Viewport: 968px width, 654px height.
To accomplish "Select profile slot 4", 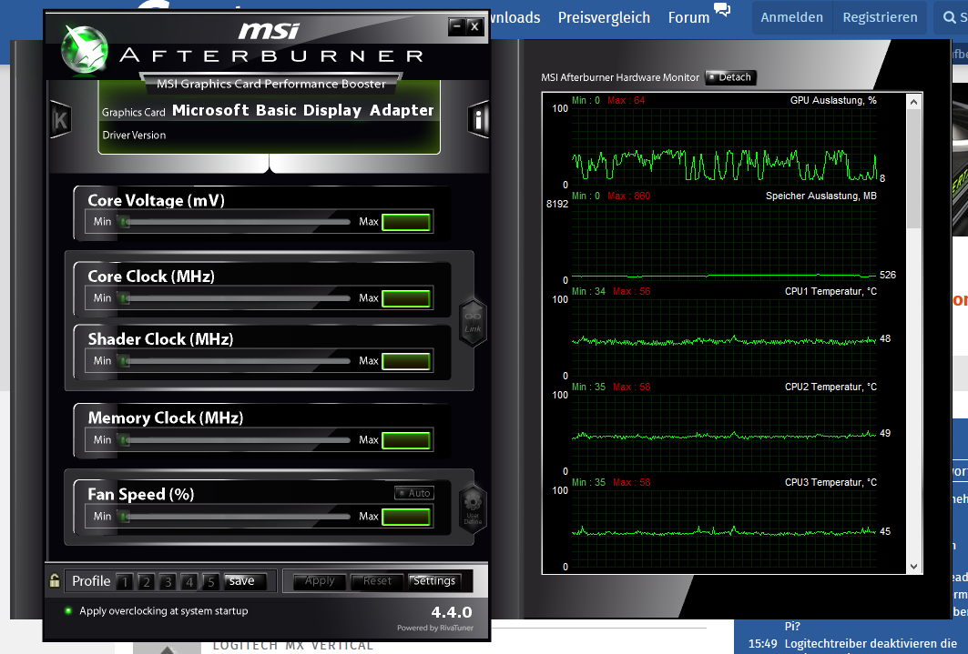I will pyautogui.click(x=189, y=581).
